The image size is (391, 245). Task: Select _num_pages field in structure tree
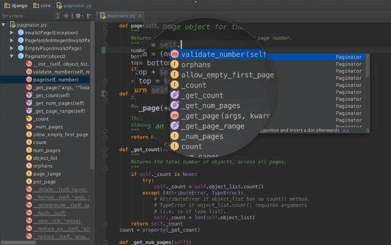click(48, 127)
